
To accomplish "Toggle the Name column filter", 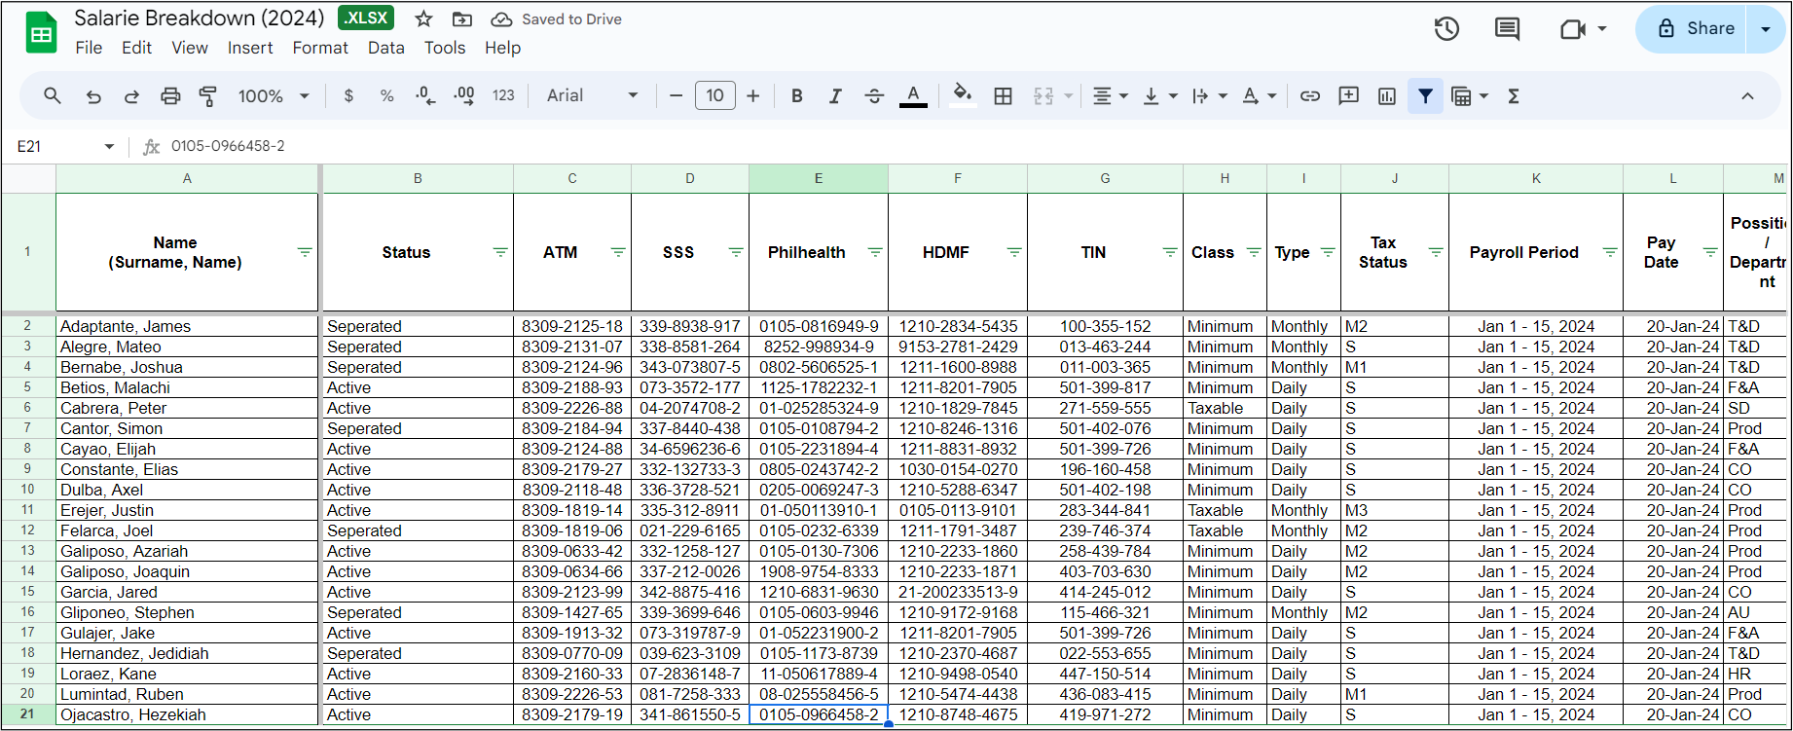I will click(x=305, y=252).
